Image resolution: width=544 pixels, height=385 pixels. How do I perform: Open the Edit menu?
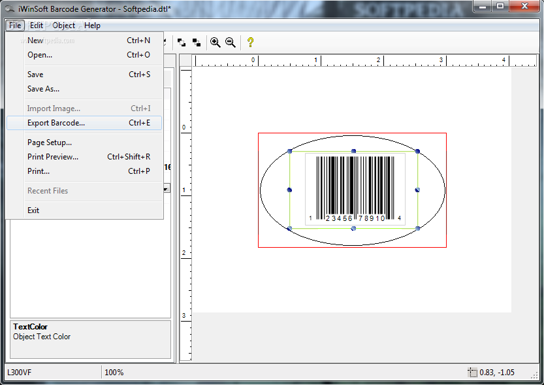coord(37,25)
